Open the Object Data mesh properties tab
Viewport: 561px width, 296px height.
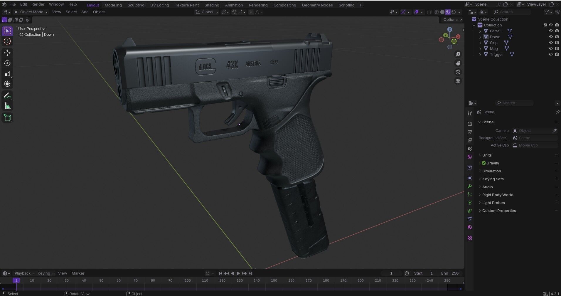470,219
